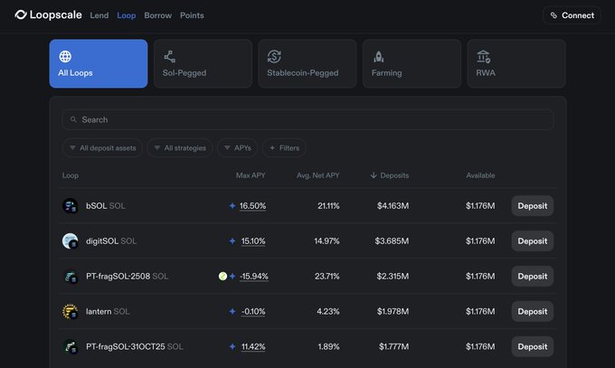This screenshot has height=368, width=615.
Task: Click the Farming rocket icon
Action: pyautogui.click(x=378, y=57)
